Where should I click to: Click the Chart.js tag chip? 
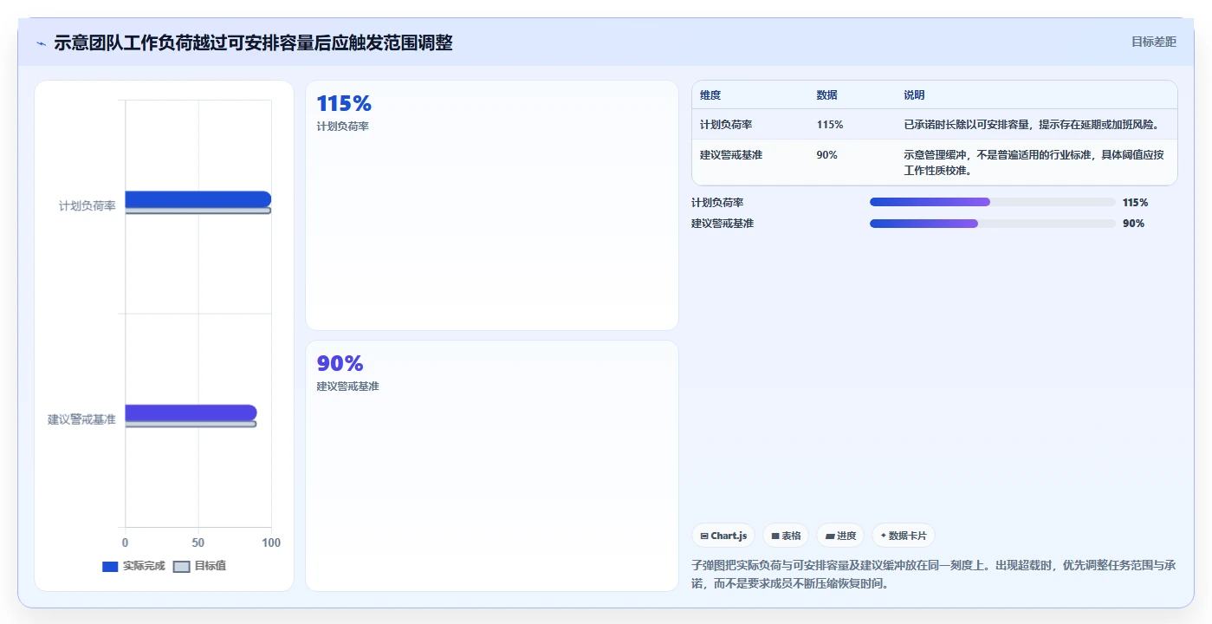click(723, 536)
